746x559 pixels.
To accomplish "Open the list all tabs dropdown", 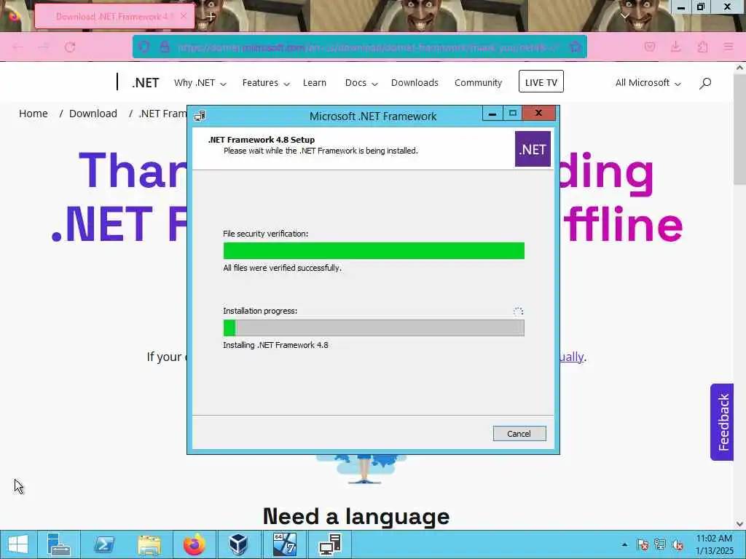I will [624, 16].
